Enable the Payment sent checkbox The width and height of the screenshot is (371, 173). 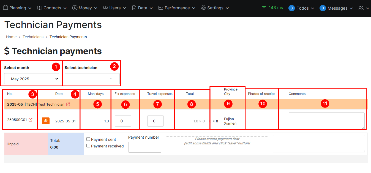pyautogui.click(x=88, y=139)
